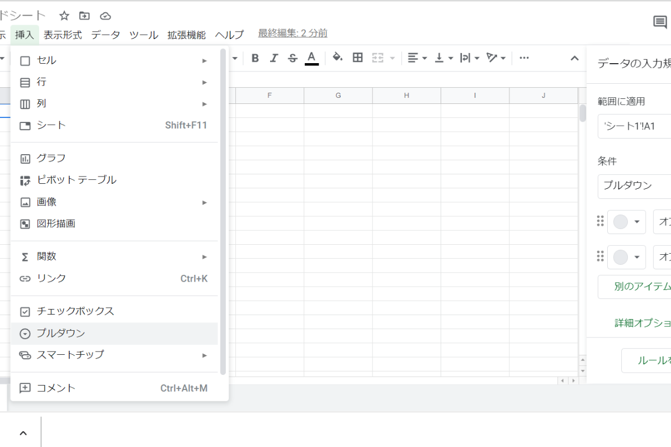
Task: Star this spreadsheet document
Action: pyautogui.click(x=64, y=16)
